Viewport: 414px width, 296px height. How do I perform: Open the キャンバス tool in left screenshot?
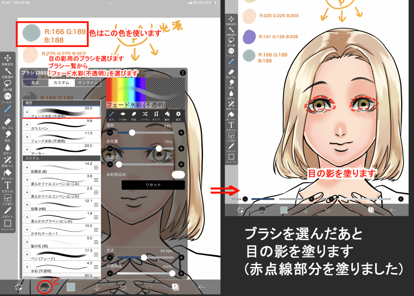coord(7,225)
